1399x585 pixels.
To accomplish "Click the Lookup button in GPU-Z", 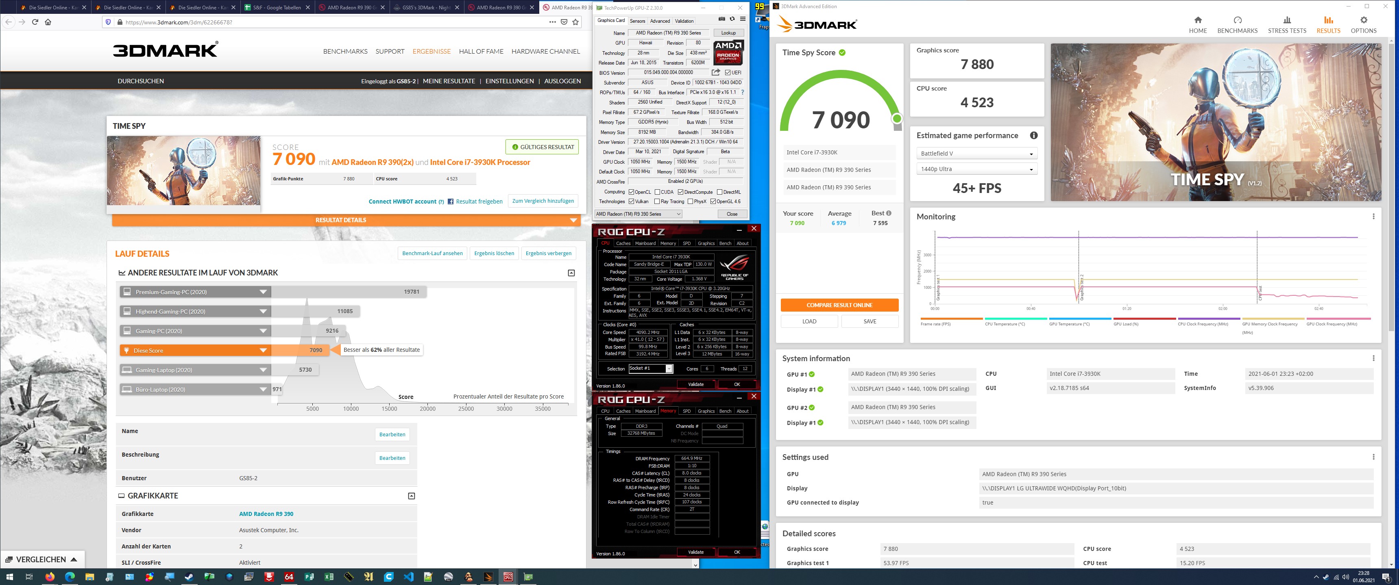I will 728,33.
